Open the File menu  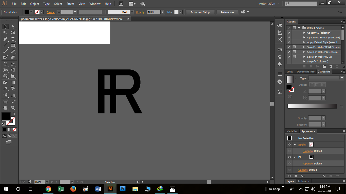click(14, 4)
